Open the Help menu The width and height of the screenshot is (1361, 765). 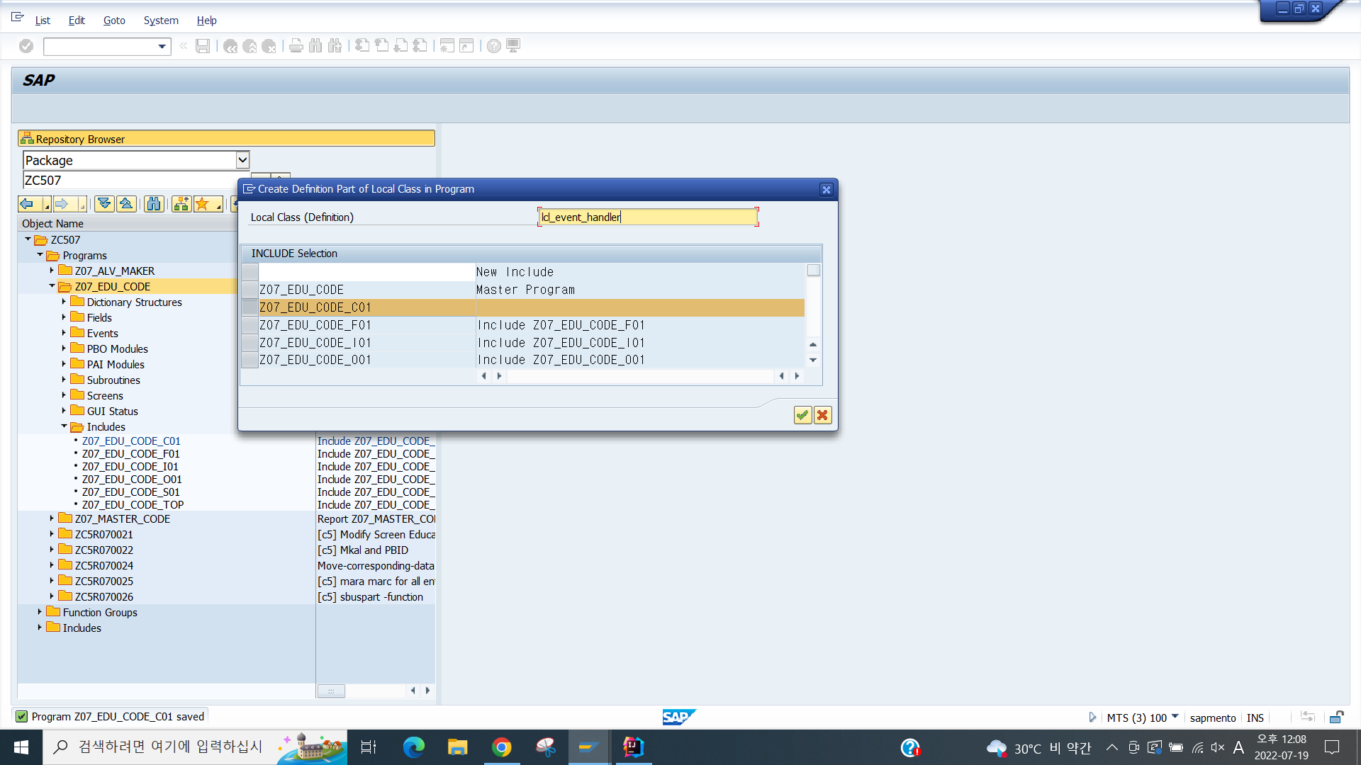206,21
